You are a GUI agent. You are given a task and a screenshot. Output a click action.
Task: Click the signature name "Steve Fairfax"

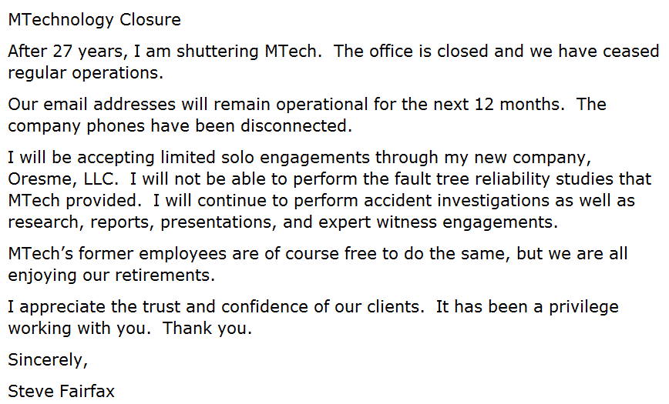[62, 391]
